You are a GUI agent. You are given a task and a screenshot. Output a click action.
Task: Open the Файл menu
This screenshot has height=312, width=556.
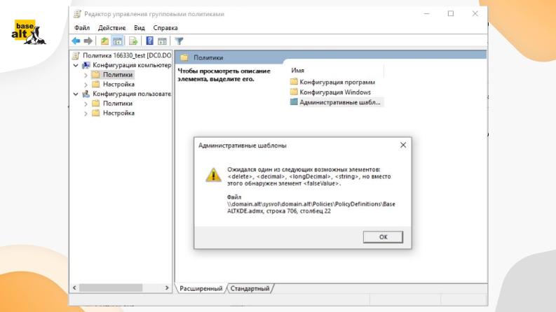pos(83,27)
